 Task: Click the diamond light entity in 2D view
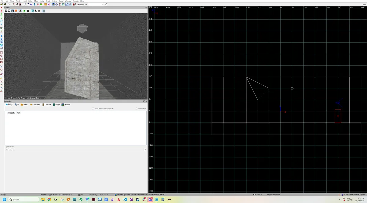coord(292,88)
